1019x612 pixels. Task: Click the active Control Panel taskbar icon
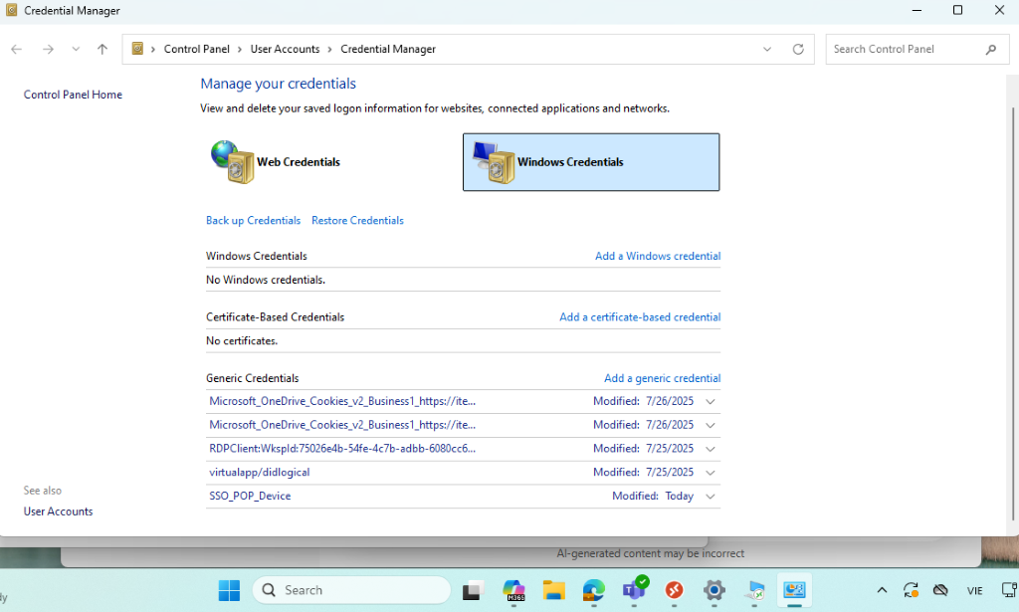click(794, 590)
